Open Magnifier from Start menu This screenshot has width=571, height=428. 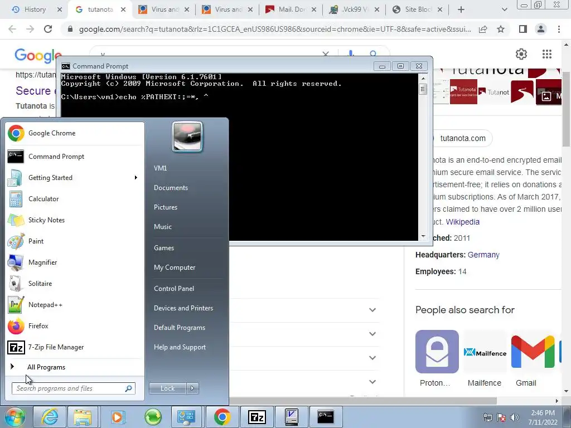click(x=75, y=262)
